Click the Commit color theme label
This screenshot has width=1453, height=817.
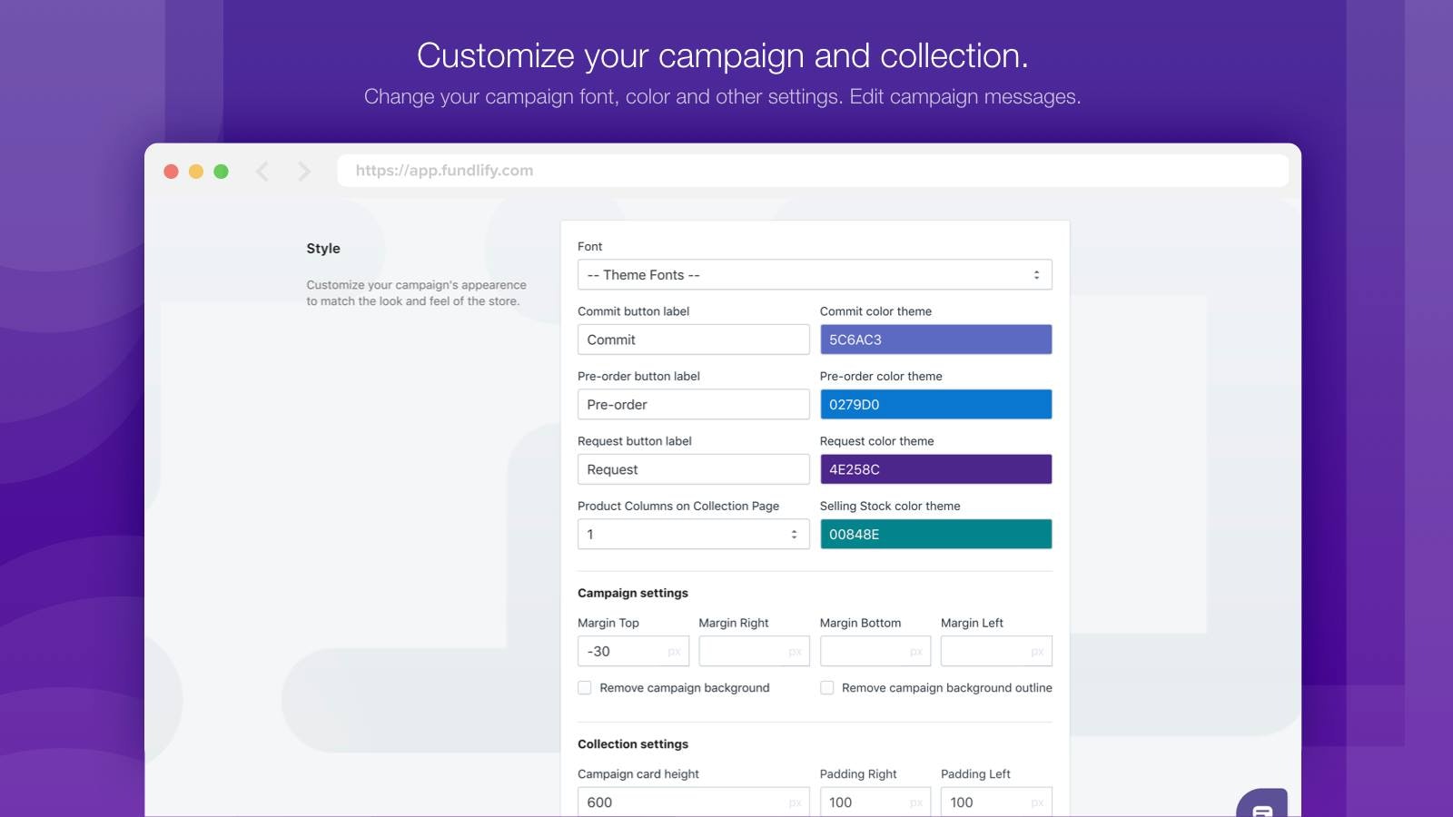(875, 311)
